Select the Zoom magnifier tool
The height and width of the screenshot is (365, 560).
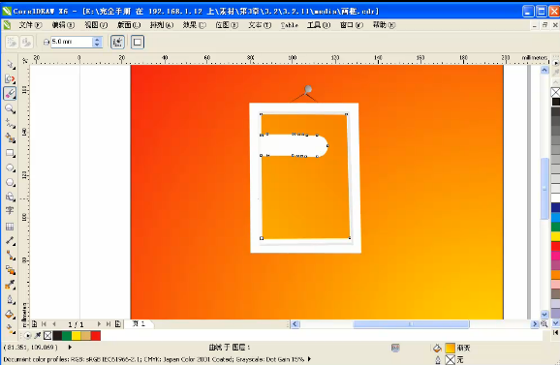click(10, 108)
